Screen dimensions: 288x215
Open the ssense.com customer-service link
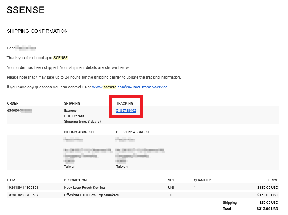pos(130,87)
